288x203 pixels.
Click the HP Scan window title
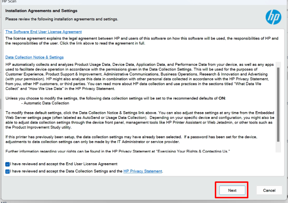click(x=9, y=1)
